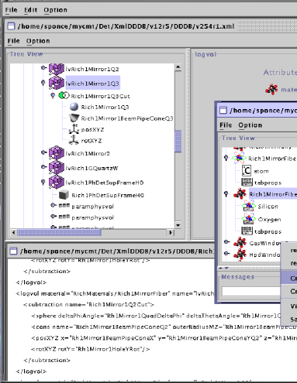Click the Silicon element icon
The image size is (297, 383).
248,206
